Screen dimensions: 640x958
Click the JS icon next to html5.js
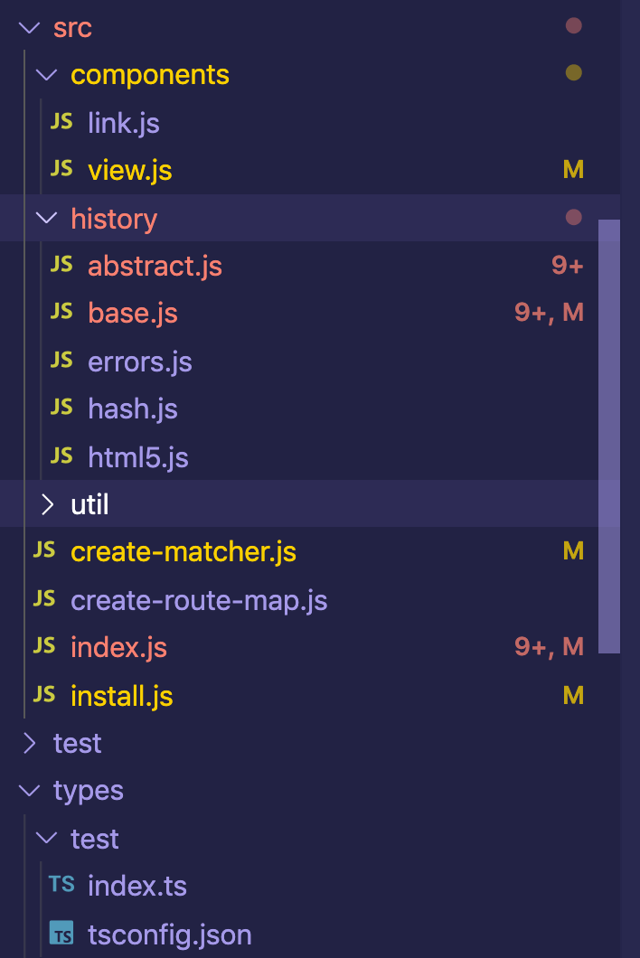pos(61,456)
